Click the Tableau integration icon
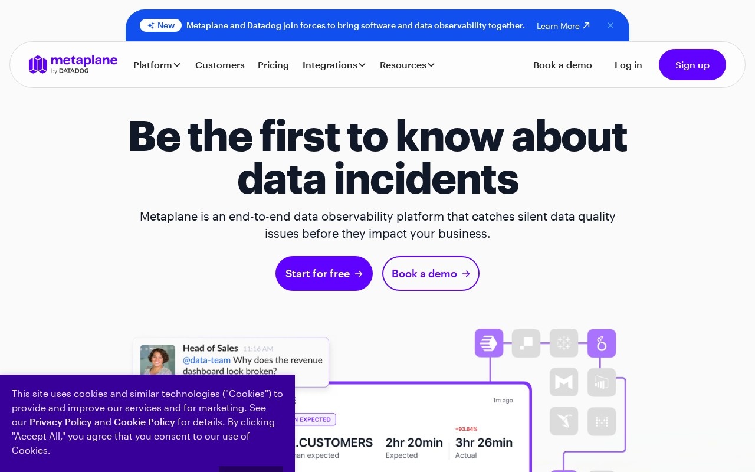 click(x=564, y=343)
